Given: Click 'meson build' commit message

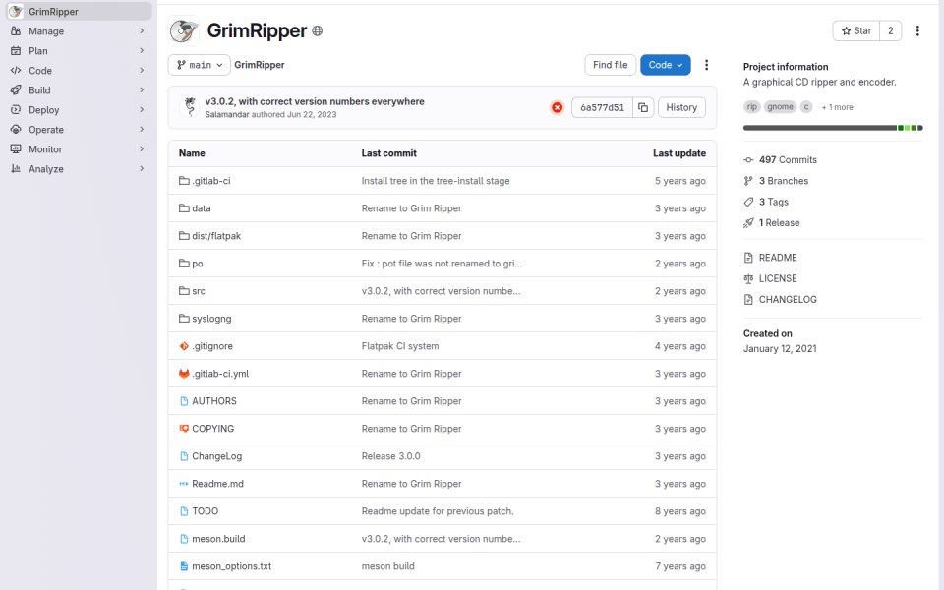Looking at the screenshot, I should click(x=387, y=566).
